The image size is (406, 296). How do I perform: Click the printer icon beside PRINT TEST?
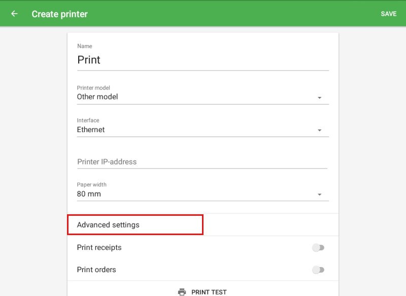(182, 292)
